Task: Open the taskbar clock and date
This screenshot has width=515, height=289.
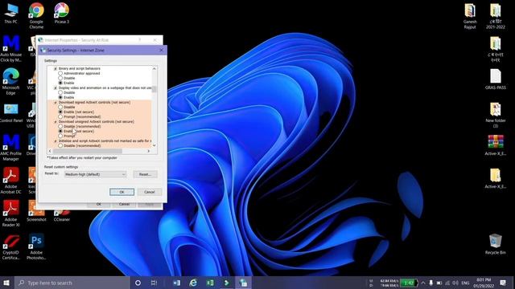Action: point(484,283)
